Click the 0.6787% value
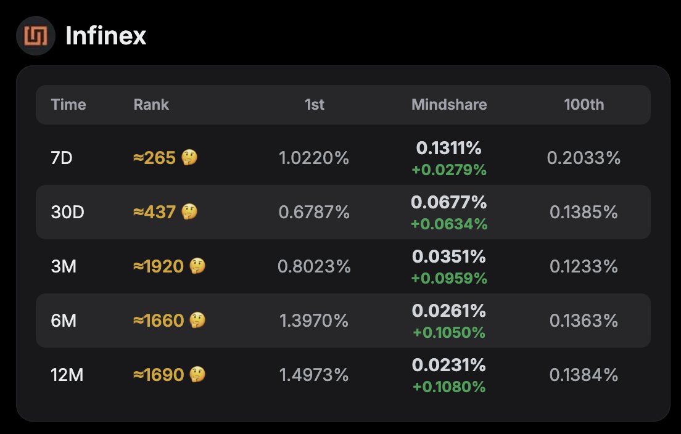This screenshot has width=681, height=434. click(314, 212)
